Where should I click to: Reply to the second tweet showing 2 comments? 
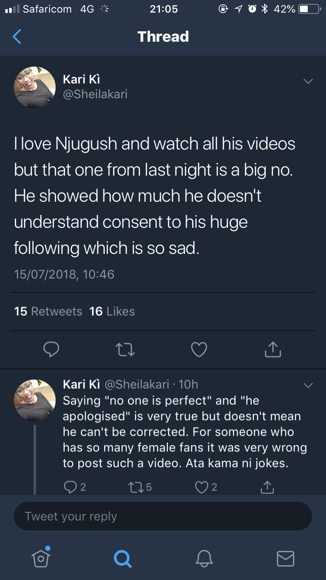[75, 487]
